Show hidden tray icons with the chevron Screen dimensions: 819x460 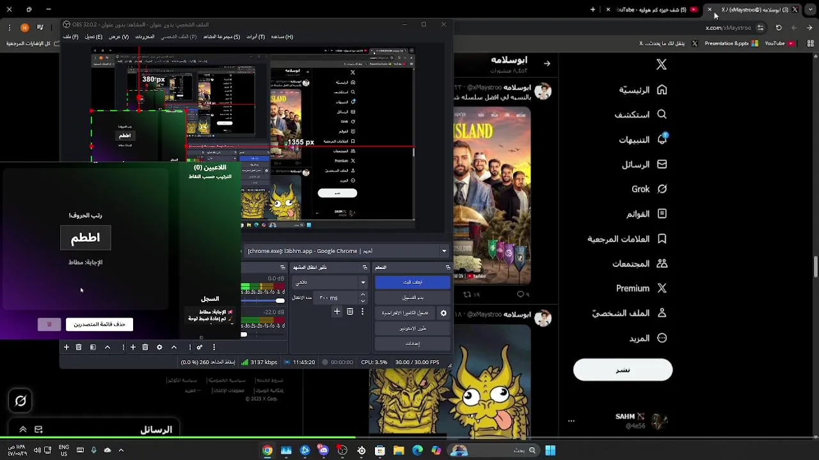pyautogui.click(x=121, y=450)
